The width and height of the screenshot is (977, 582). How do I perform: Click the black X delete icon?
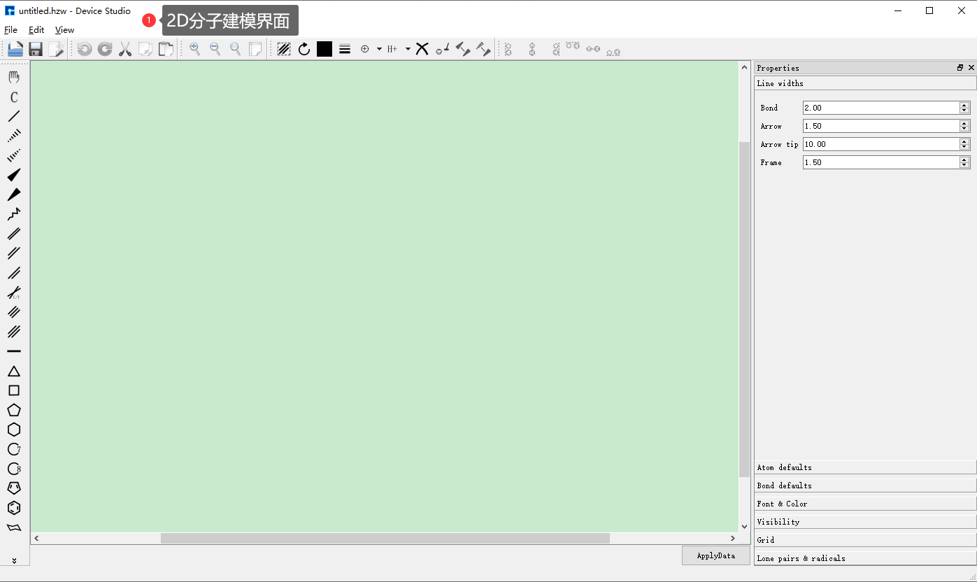422,48
